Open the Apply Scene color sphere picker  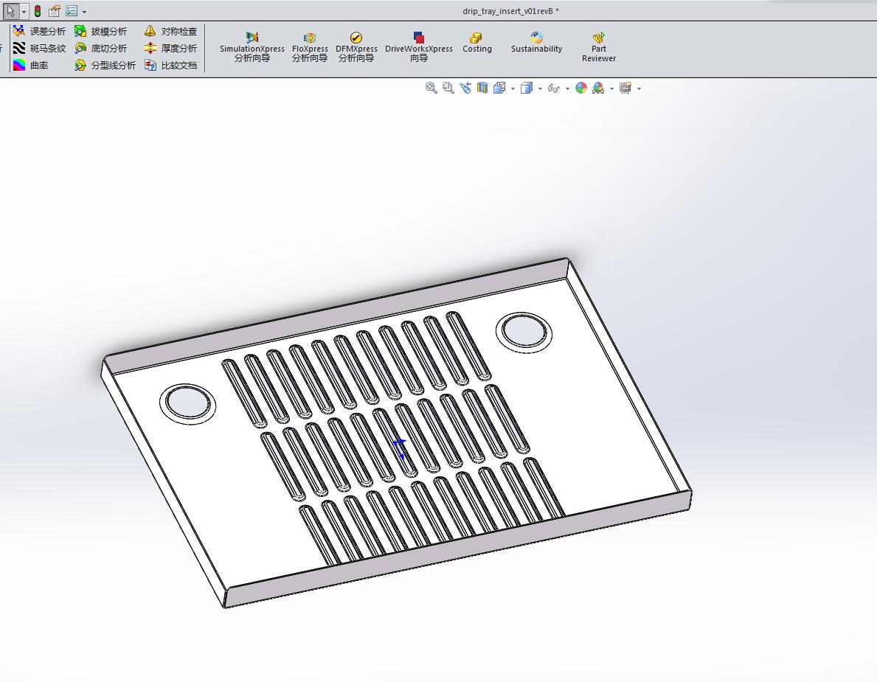[x=597, y=88]
